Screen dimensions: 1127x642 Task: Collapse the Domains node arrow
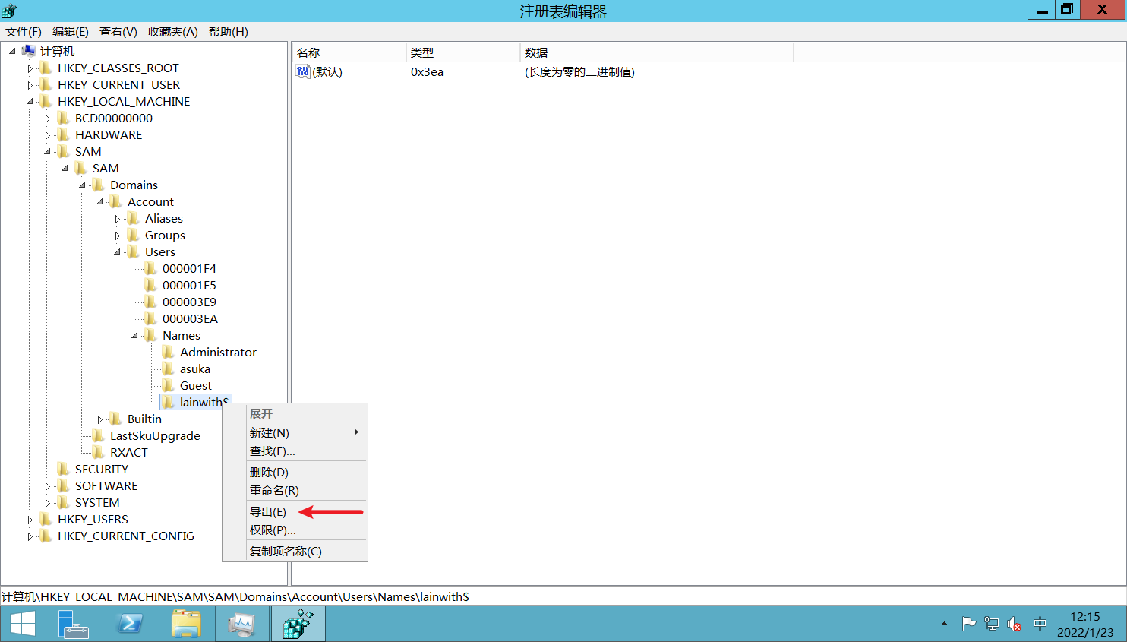[x=82, y=185]
